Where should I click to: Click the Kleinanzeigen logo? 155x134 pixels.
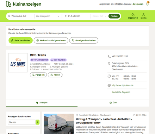[x=24, y=4]
